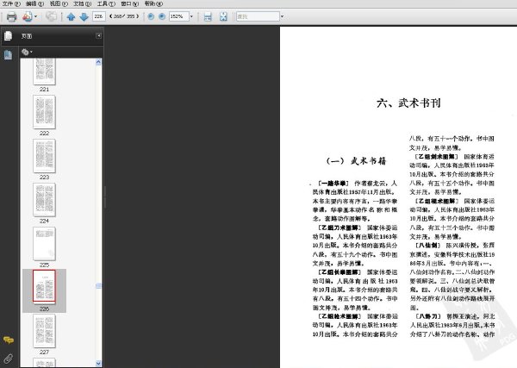Select page thumbnail 224
517x368 pixels.
(x=44, y=200)
